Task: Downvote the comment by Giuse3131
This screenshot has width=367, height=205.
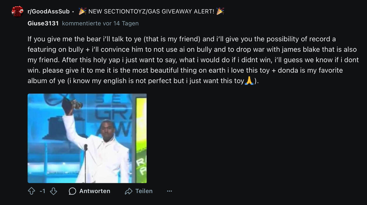Action: pyautogui.click(x=53, y=191)
